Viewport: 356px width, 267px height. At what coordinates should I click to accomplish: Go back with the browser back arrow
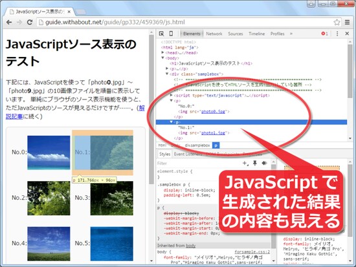coord(9,22)
